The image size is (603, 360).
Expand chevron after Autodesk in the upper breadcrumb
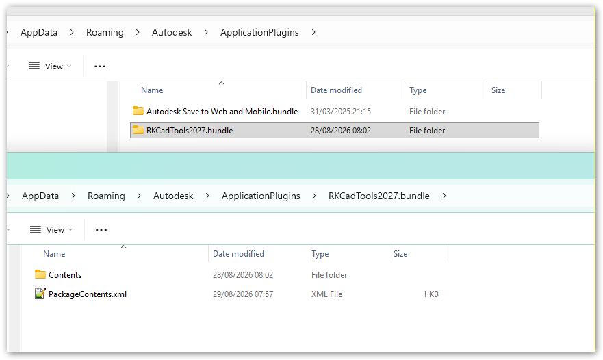206,33
